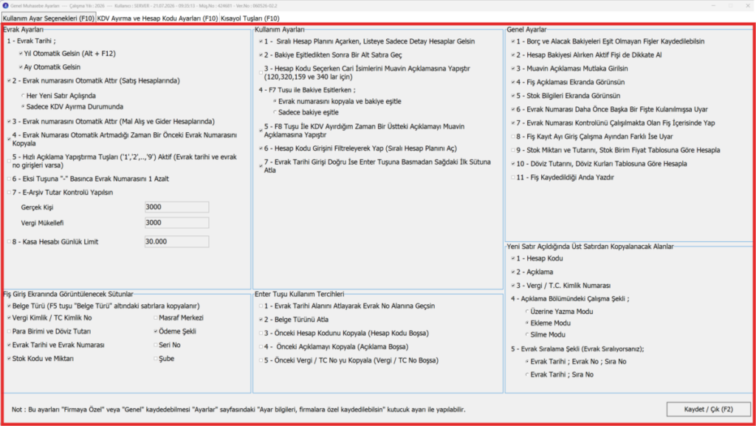Image resolution: width=756 pixels, height=426 pixels.
Task: Open KDV Ayırma ve Hesap Kodu Ayarları tab
Action: point(157,18)
